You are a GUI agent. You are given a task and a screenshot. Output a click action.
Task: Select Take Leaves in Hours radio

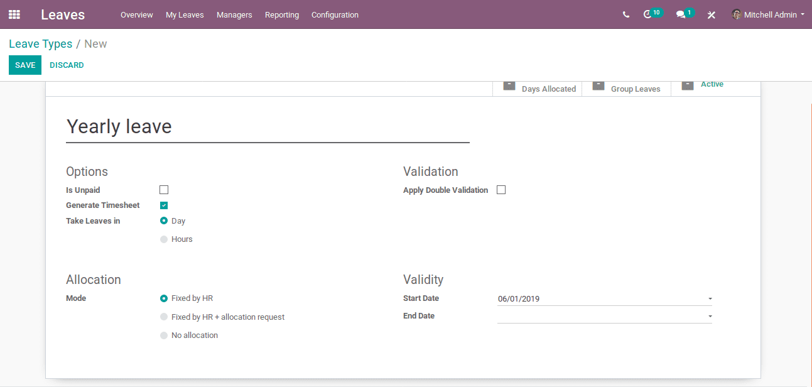(164, 239)
